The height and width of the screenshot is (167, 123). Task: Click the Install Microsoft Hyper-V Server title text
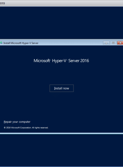21,43
